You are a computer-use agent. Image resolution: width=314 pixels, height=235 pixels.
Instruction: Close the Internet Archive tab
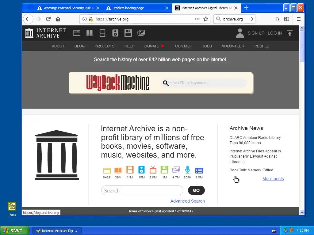(x=236, y=8)
